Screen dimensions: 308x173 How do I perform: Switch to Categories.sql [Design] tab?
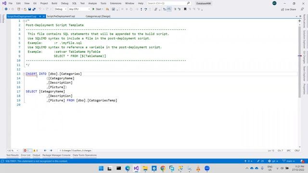[98, 16]
